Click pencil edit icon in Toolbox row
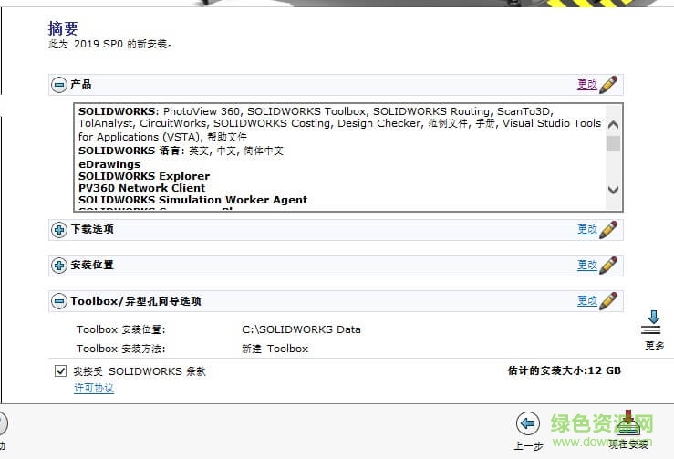This screenshot has height=459, width=674. pyautogui.click(x=608, y=301)
